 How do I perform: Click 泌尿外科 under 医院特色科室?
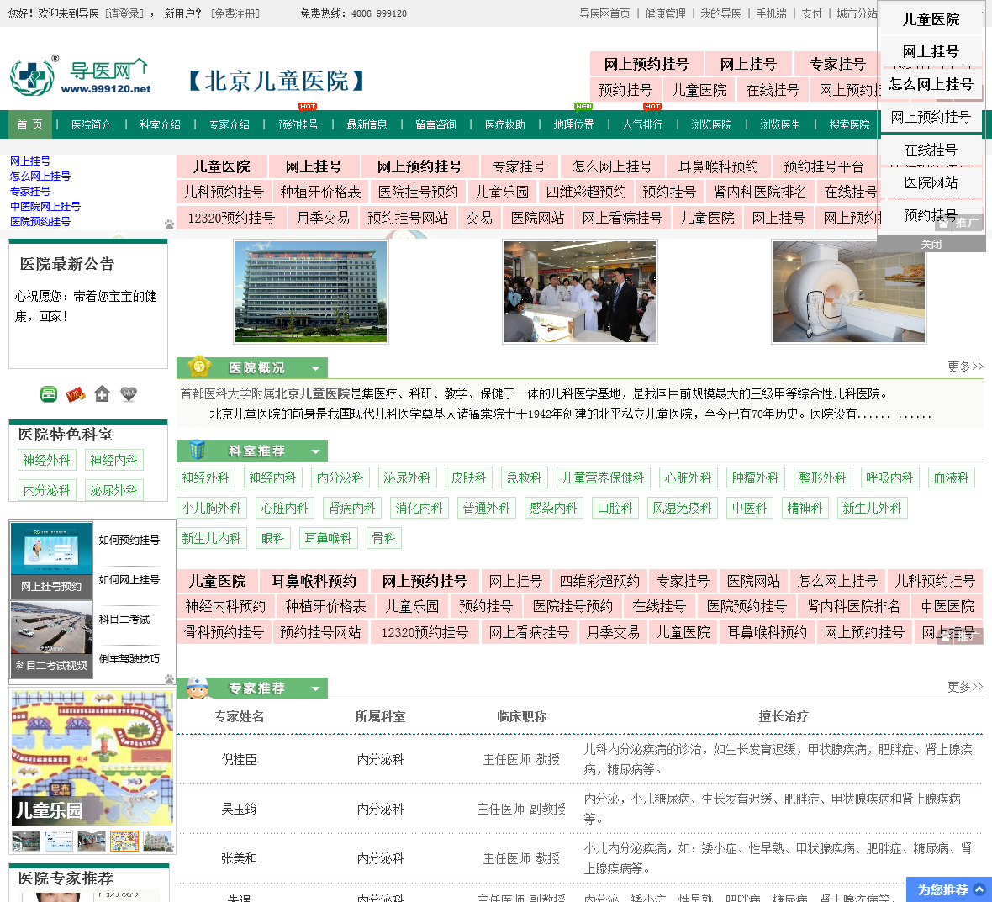pyautogui.click(x=113, y=490)
